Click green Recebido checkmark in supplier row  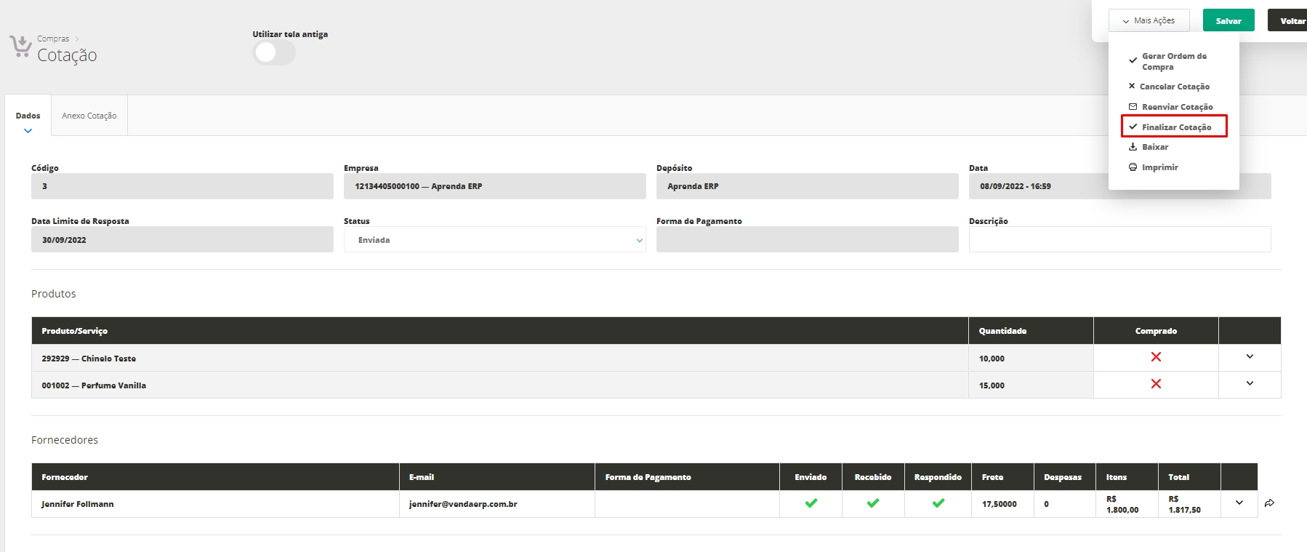[873, 503]
